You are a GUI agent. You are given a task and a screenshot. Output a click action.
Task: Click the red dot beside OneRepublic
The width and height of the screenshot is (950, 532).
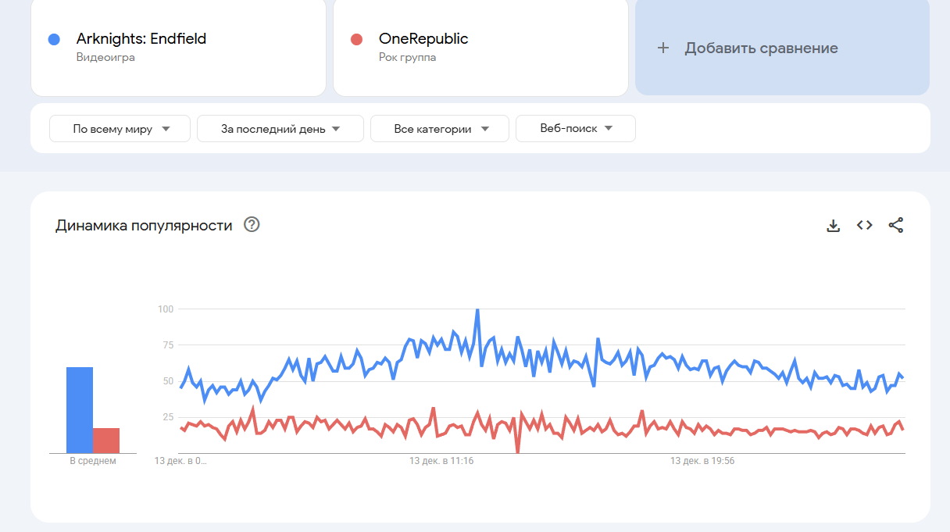coord(356,39)
